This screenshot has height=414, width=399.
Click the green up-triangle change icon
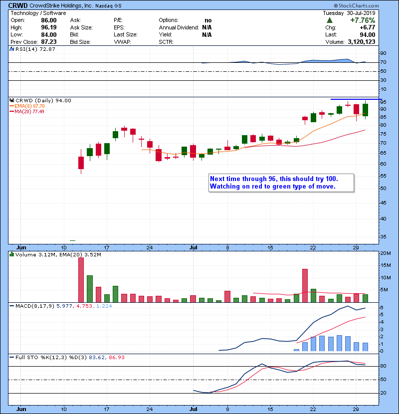coord(329,20)
